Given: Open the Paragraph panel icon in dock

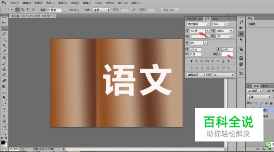Looking at the screenshot, I should pos(241,40).
